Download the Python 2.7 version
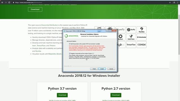 (x=116, y=95)
